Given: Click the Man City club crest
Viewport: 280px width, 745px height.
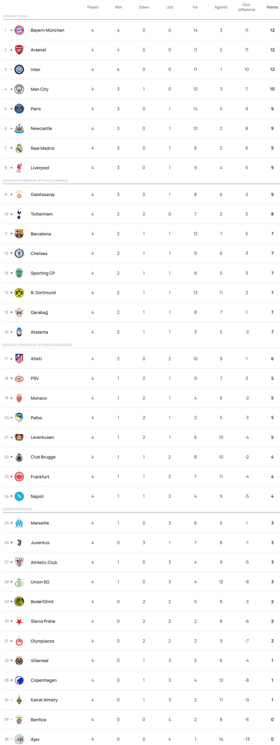Looking at the screenshot, I should [x=19, y=89].
